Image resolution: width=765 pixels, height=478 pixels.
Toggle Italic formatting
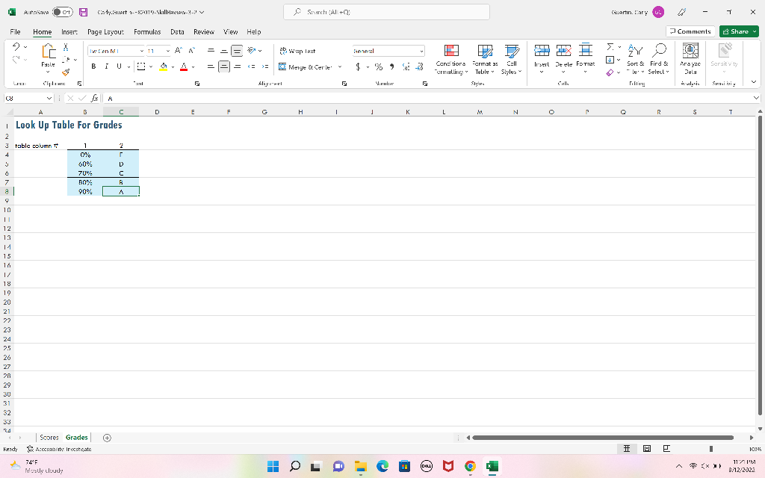(106, 66)
